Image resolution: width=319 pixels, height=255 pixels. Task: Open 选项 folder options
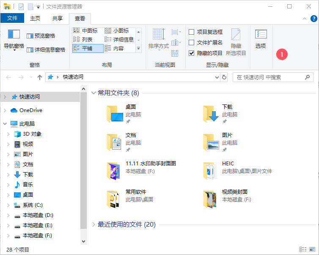pos(261,39)
